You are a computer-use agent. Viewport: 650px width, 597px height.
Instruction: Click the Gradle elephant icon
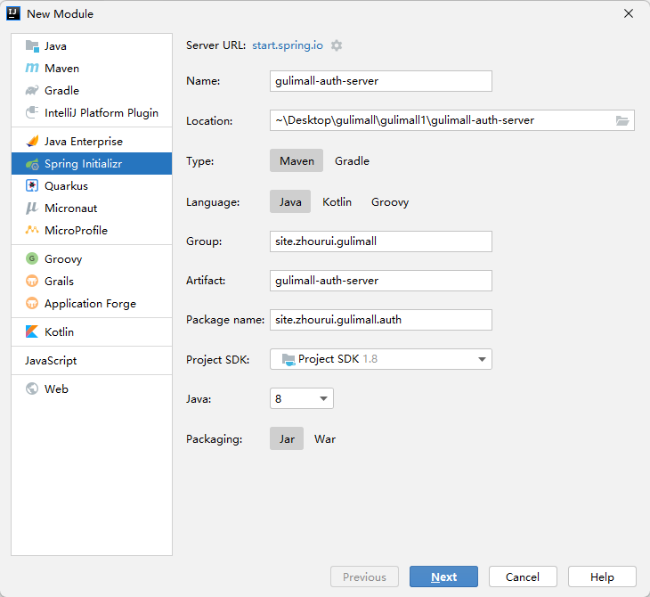32,91
